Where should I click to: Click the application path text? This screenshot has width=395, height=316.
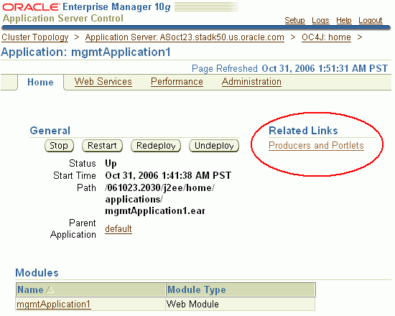[x=159, y=199]
